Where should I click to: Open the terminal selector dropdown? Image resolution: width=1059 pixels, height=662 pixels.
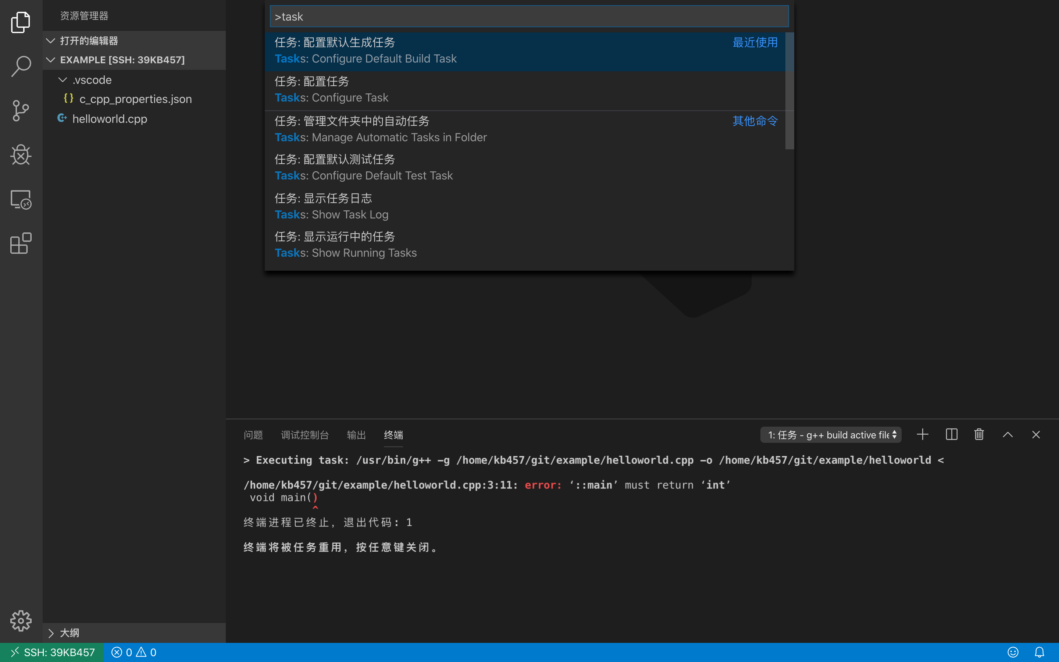[831, 435]
